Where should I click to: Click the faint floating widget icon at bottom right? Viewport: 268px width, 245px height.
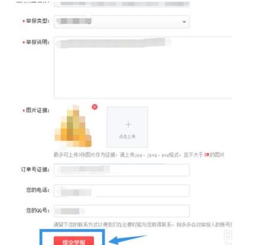[228, 235]
